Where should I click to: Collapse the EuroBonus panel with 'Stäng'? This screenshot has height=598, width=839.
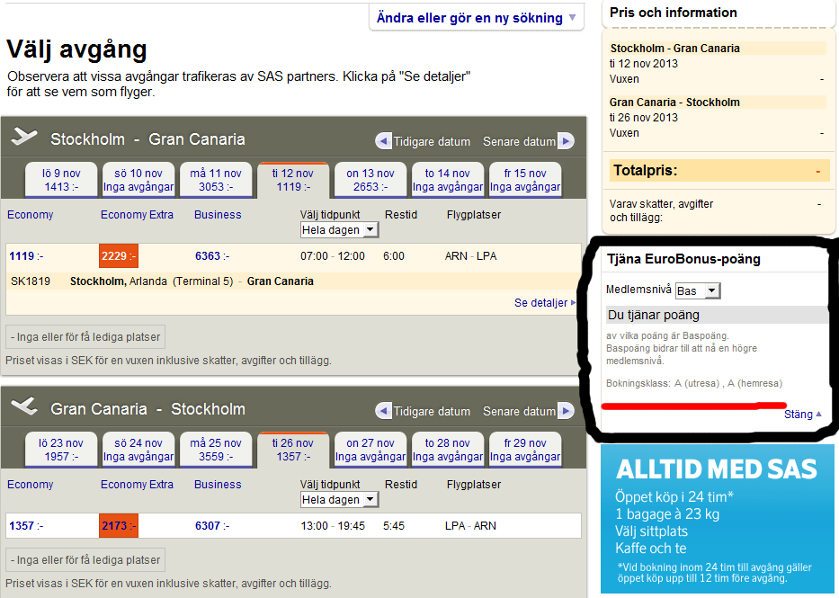coord(802,415)
